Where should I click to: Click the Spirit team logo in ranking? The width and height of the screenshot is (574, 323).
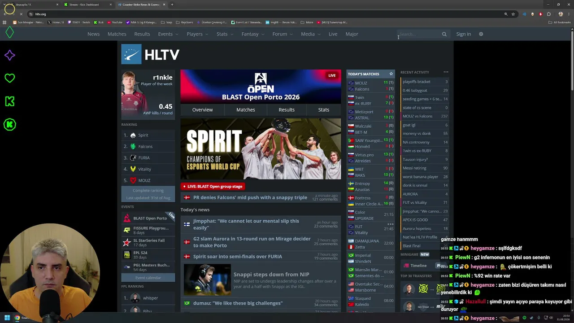coord(133,135)
